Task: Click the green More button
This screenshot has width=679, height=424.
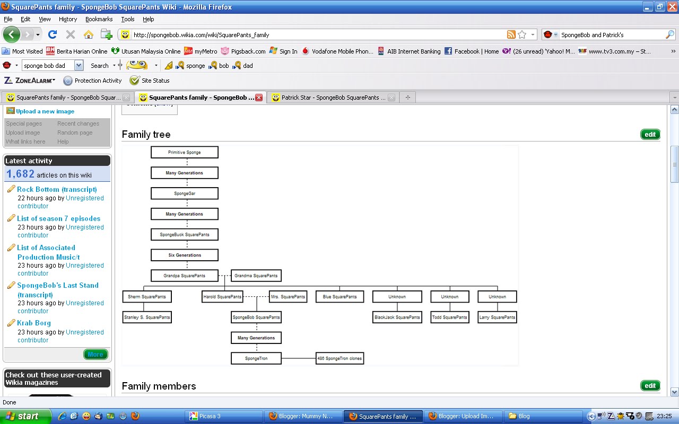Action: 95,354
